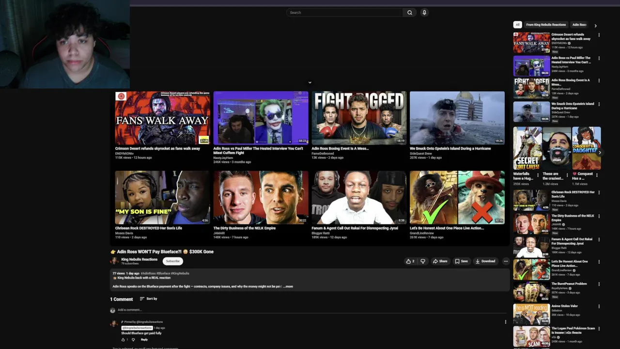This screenshot has height=349, width=620.
Task: Open options for sidebar NELK Empire video
Action: 599,216
